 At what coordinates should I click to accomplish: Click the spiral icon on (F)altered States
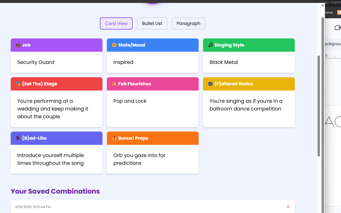pyautogui.click(x=210, y=84)
